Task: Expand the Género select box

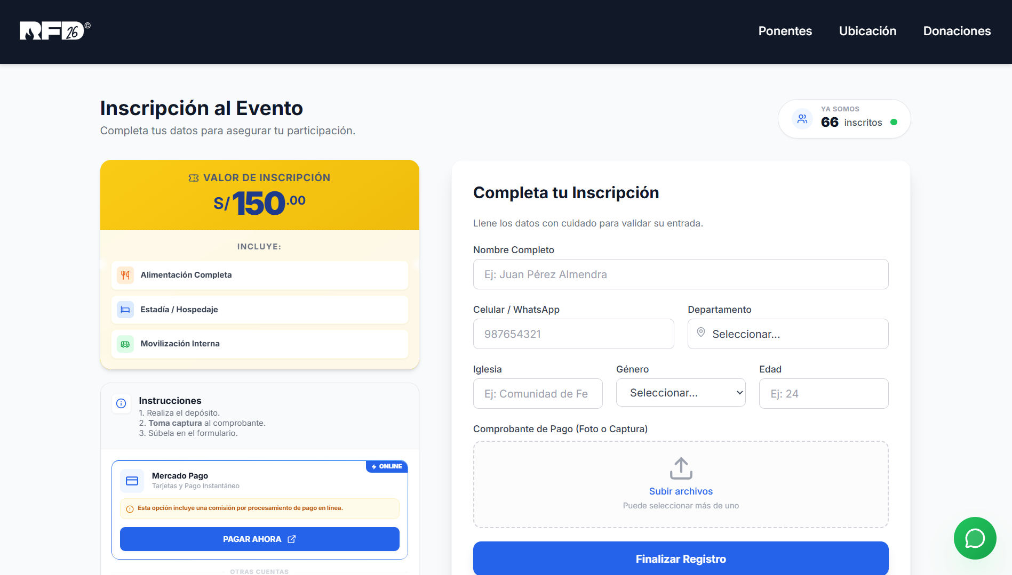Action: click(680, 393)
